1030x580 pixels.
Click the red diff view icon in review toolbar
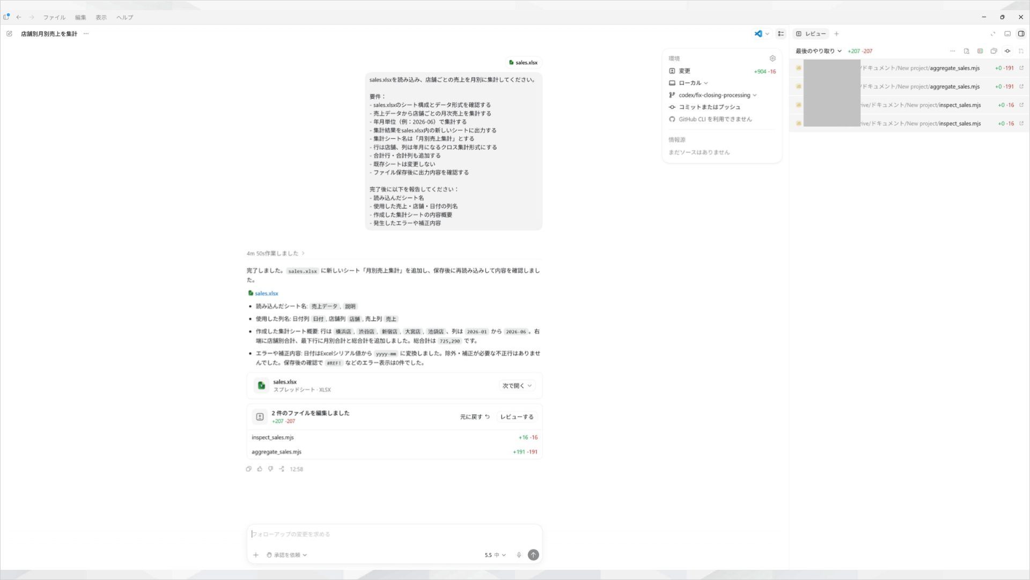point(980,51)
